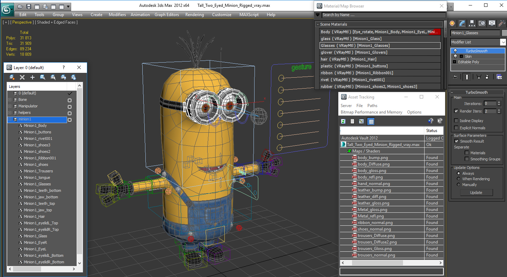The width and height of the screenshot is (507, 277).
Task: Collapse the TurboSmooth rollout header
Action: click(477, 92)
